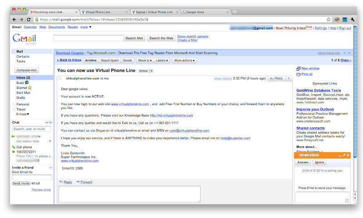Star the virtualphoneline.com message
Screen dimensions: 363x218
[60, 78]
